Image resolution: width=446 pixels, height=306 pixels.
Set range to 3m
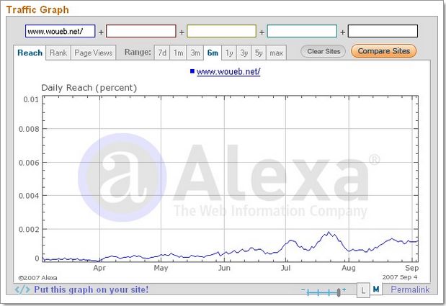point(195,53)
